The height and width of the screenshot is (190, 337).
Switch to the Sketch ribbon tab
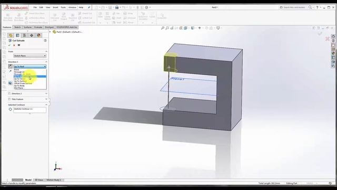(x=17, y=27)
